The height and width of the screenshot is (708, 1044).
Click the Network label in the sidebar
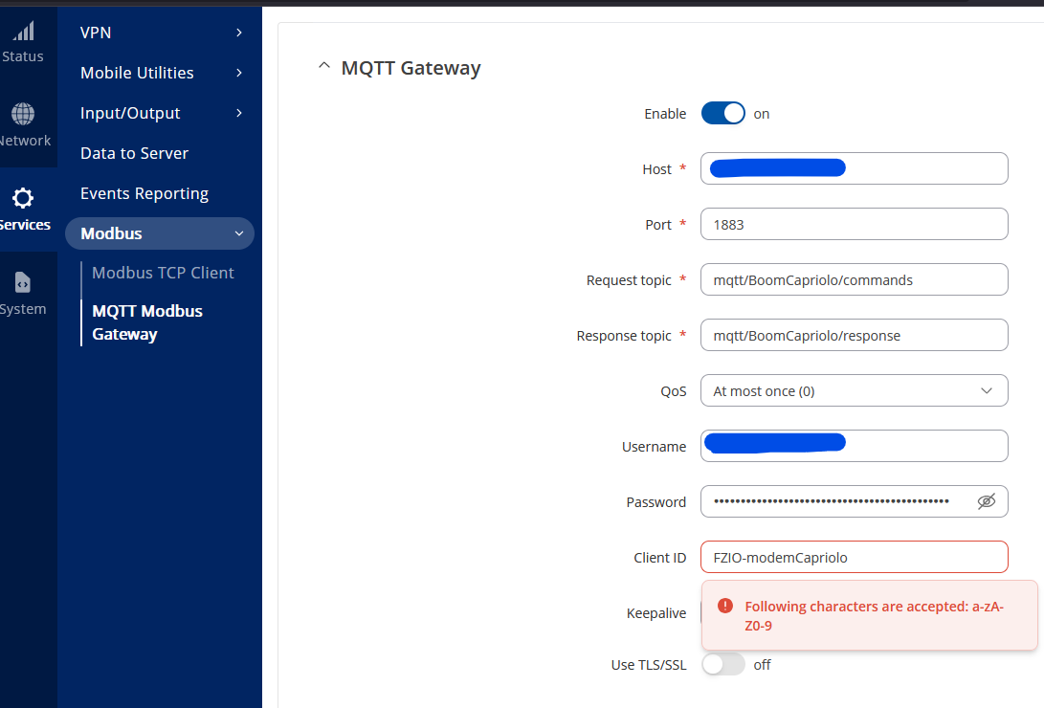25,141
